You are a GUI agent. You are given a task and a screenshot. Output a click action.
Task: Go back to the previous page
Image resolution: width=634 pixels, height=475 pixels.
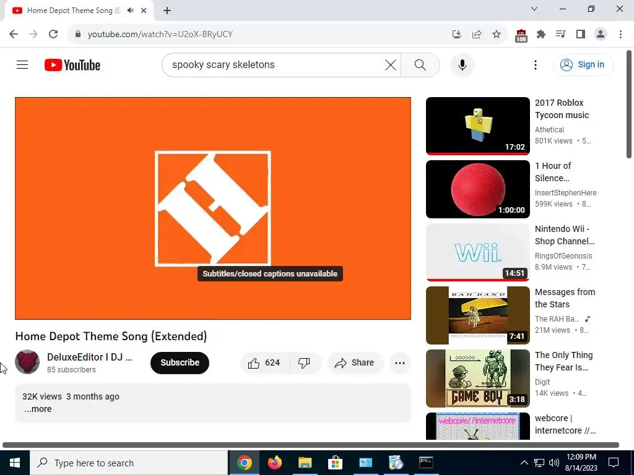(14, 34)
